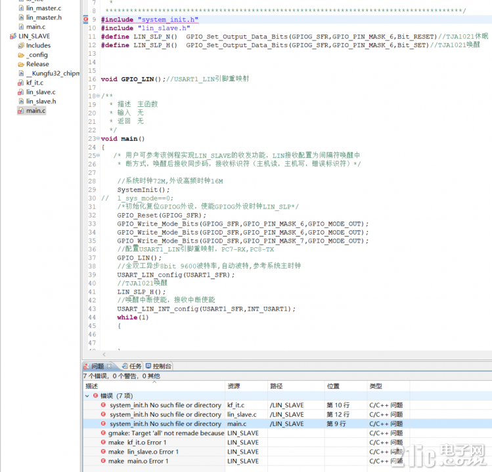Image resolution: width=492 pixels, height=472 pixels.
Task: Click the LIN_SLAVE project icon
Action: (x=13, y=36)
